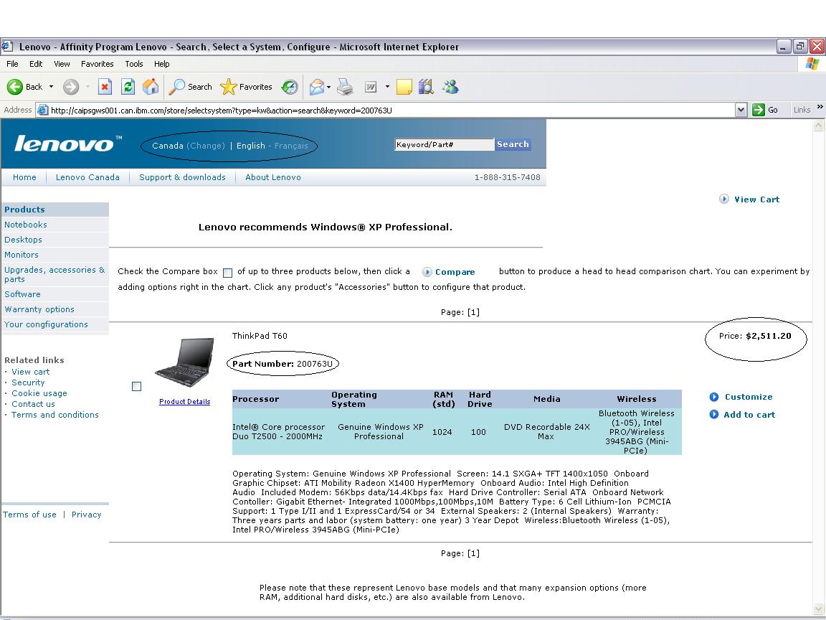Open the Forward button history dropdown arrow
The height and width of the screenshot is (620, 826).
(x=87, y=86)
